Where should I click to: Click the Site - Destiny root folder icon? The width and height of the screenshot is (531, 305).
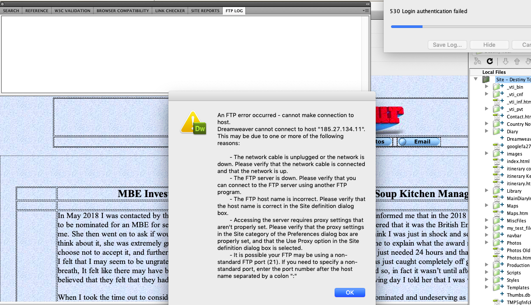486,80
